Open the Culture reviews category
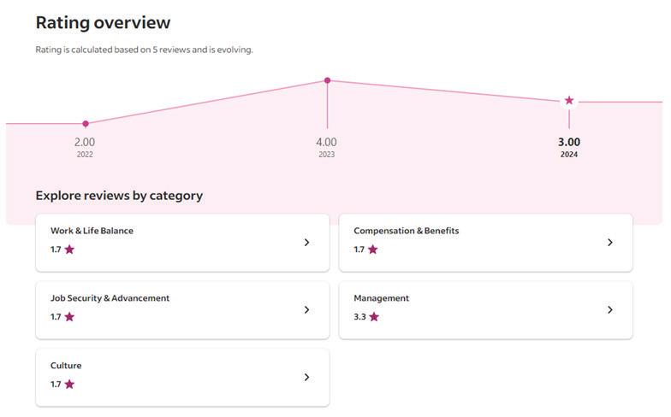 coord(66,366)
